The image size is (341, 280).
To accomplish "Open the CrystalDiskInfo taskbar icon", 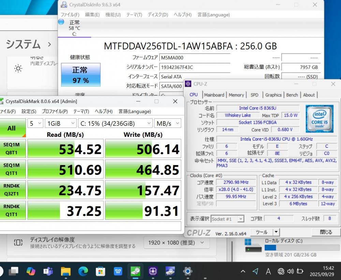I will [170, 271].
